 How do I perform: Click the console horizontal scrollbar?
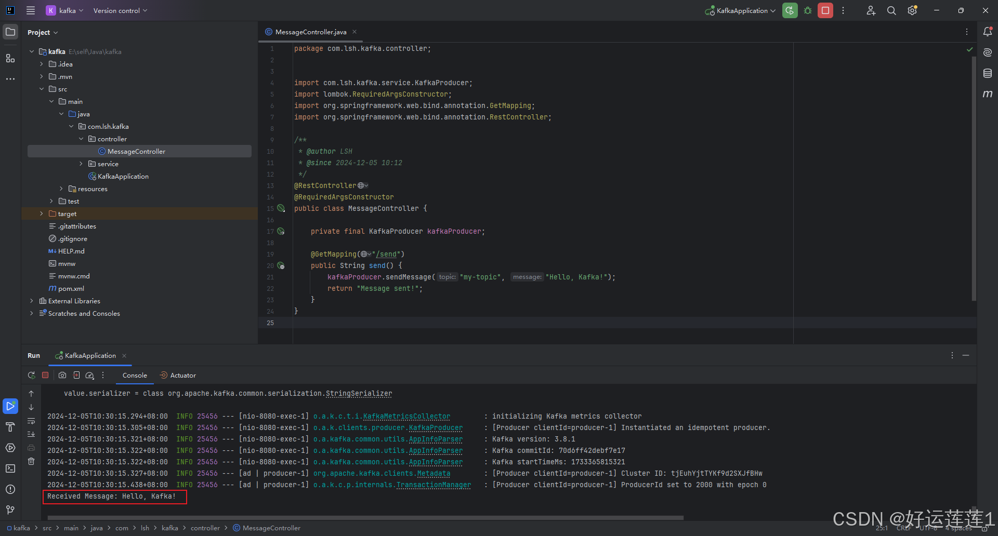point(364,518)
